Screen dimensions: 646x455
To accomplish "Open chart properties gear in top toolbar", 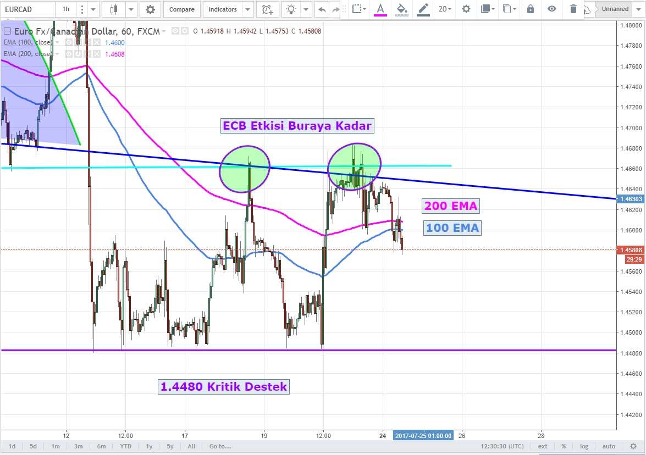I will (x=150, y=9).
